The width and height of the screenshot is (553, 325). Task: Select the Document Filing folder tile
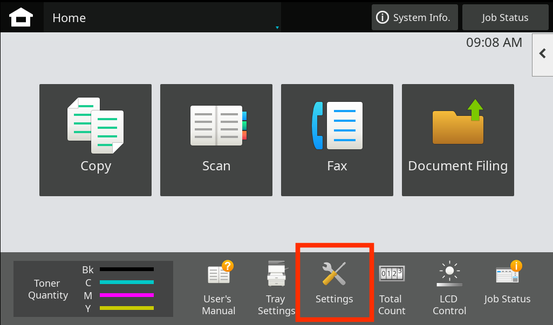point(458,140)
